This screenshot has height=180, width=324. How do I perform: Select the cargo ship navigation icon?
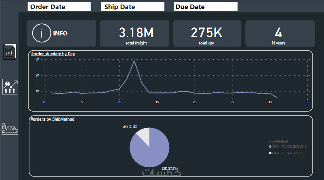pos(10,128)
